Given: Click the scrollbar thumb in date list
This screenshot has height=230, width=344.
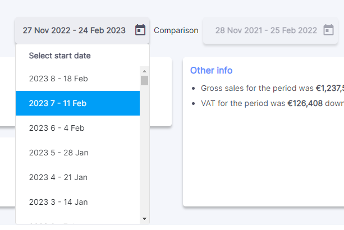Looking at the screenshot, I should point(144,80).
